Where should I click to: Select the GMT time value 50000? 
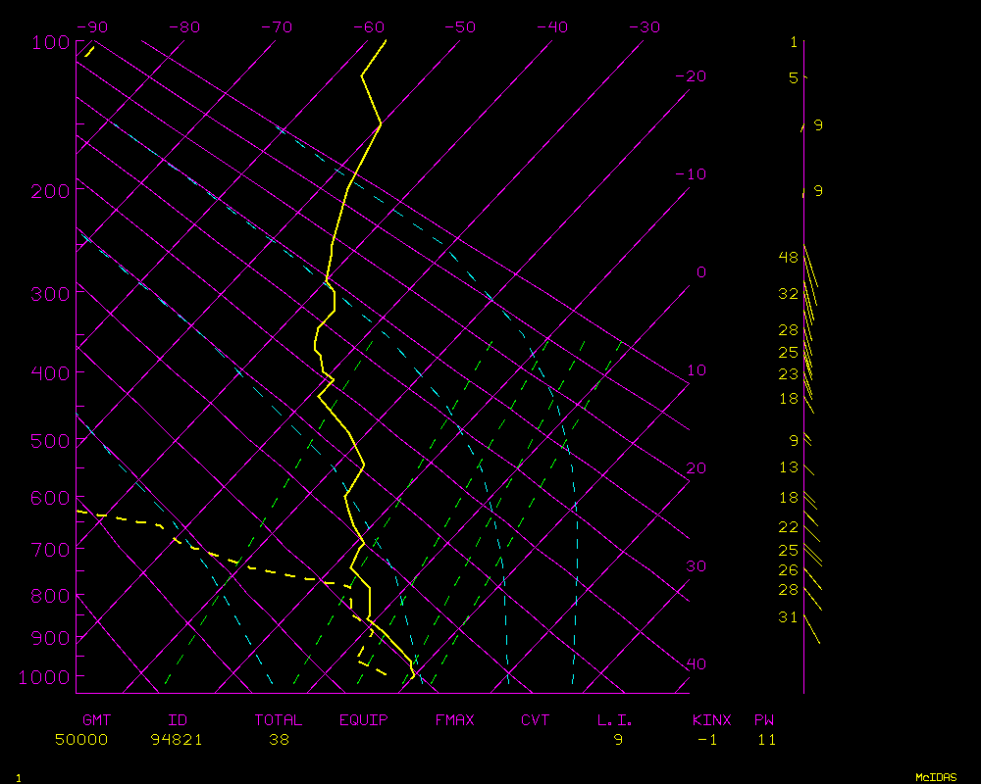click(x=81, y=740)
